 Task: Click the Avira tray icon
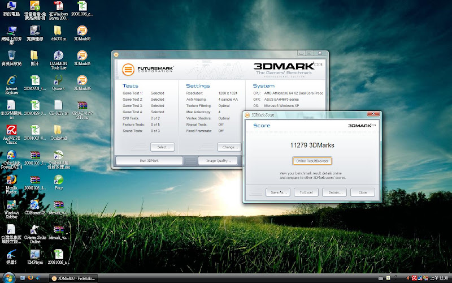(414, 278)
